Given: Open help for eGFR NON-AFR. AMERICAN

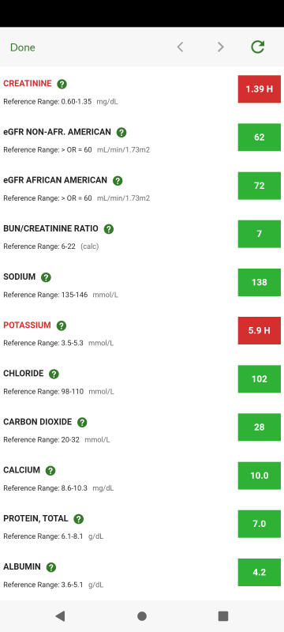Looking at the screenshot, I should pyautogui.click(x=121, y=132).
